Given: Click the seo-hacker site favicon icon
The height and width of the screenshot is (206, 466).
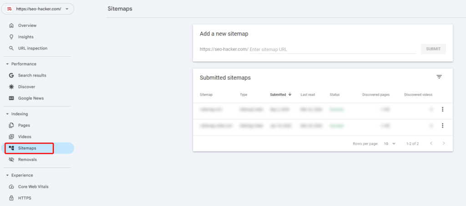Looking at the screenshot, I should pyautogui.click(x=9, y=9).
